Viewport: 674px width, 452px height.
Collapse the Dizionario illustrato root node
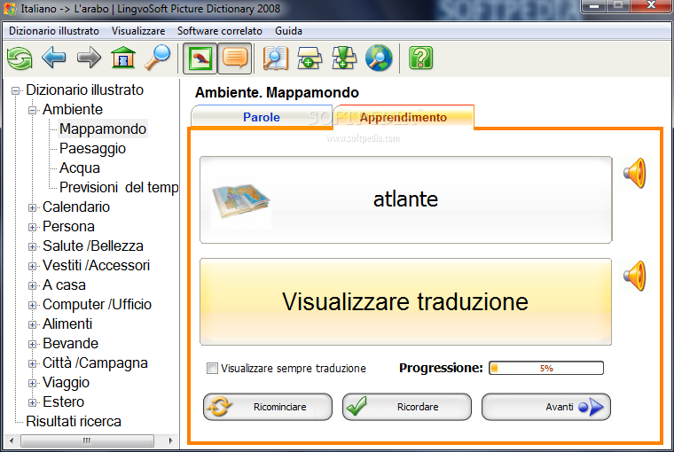16,90
